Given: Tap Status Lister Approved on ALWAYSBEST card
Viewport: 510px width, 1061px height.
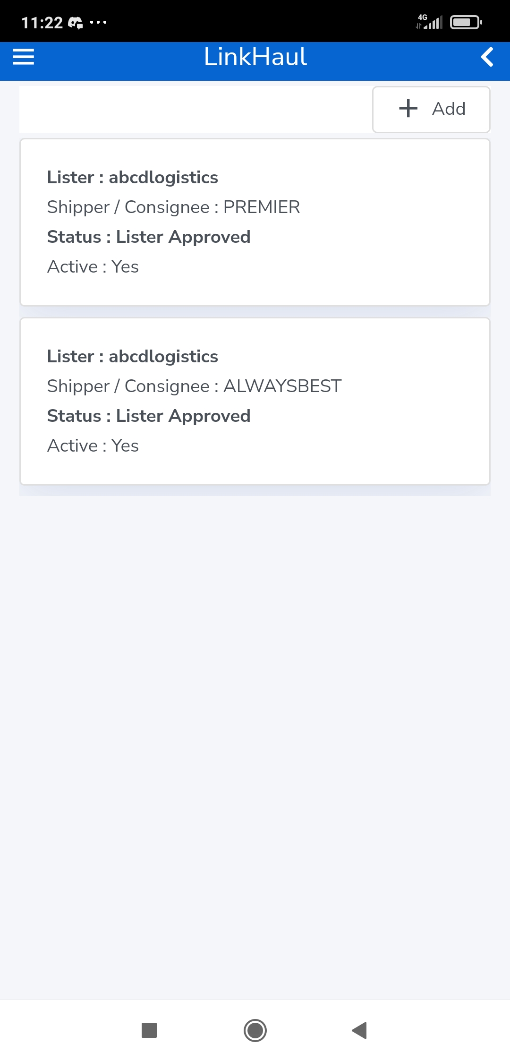Looking at the screenshot, I should pos(149,416).
